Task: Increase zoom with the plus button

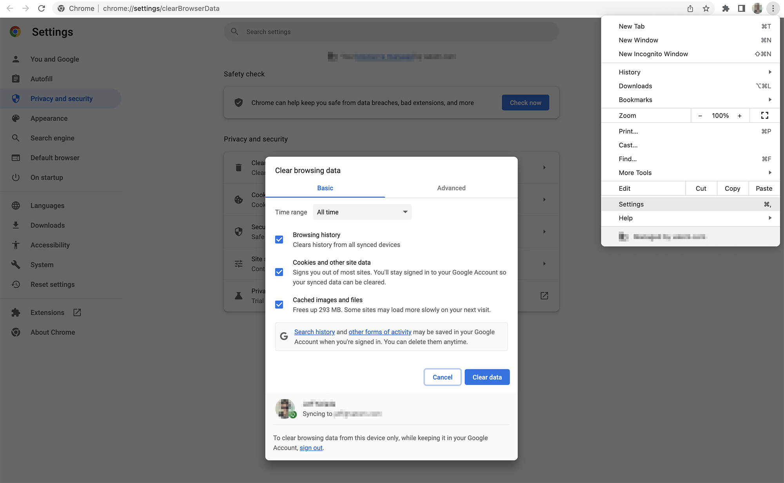Action: (740, 116)
